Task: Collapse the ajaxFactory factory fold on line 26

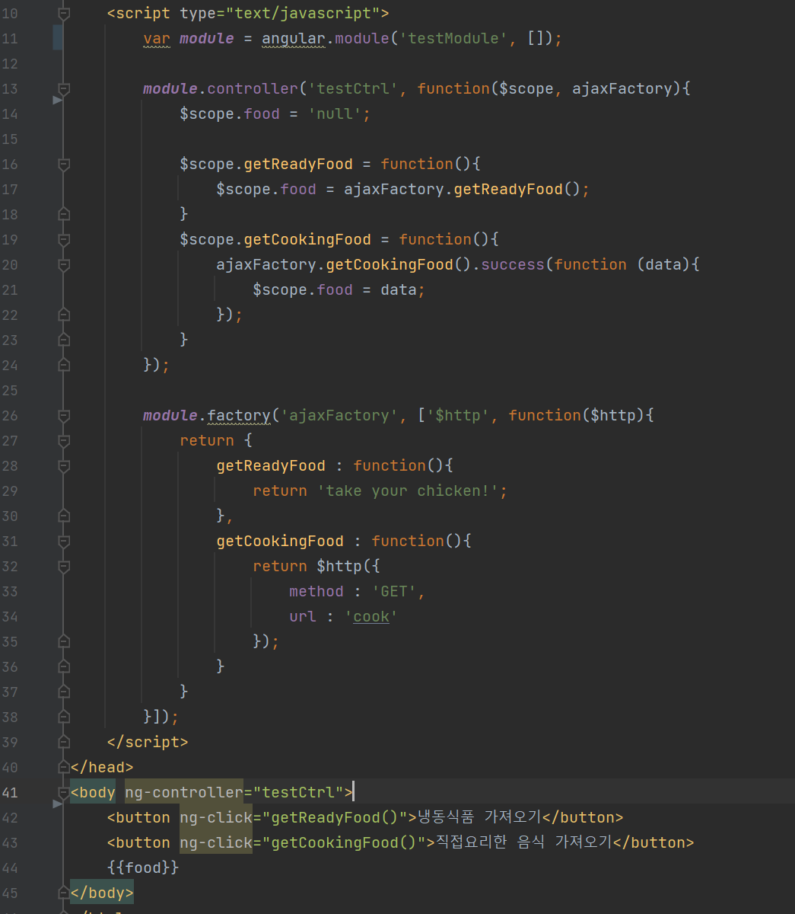Action: tap(64, 415)
